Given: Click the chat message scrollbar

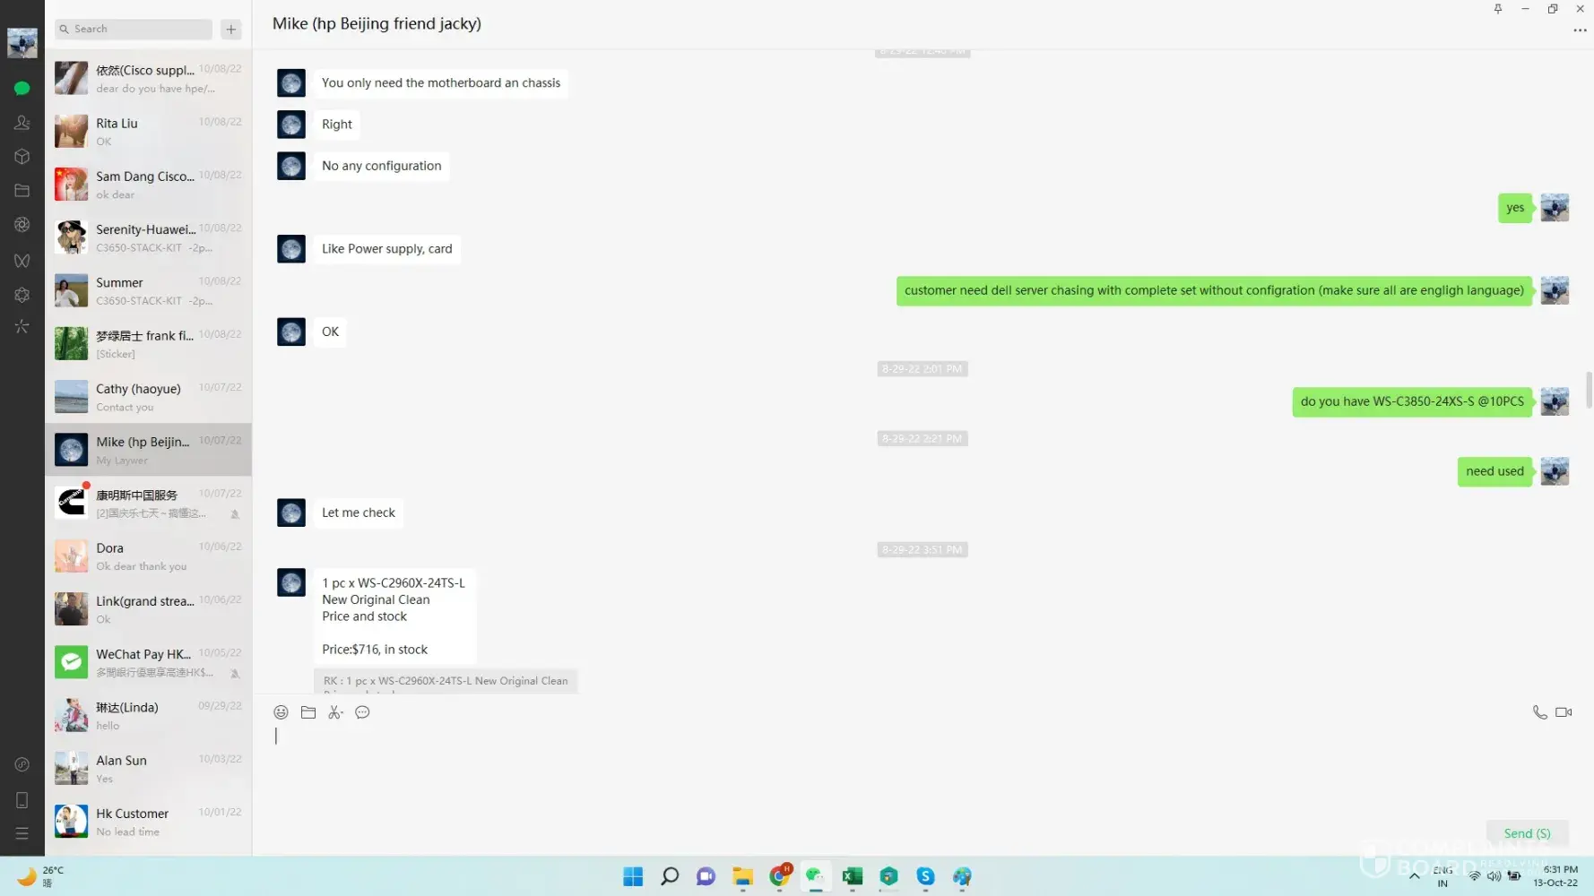Looking at the screenshot, I should [1589, 389].
